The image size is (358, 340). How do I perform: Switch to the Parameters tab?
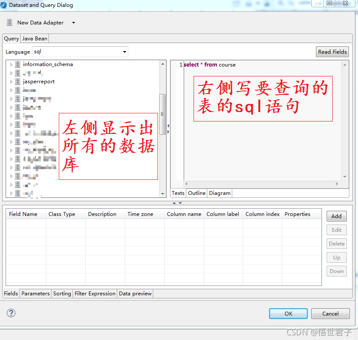point(35,294)
